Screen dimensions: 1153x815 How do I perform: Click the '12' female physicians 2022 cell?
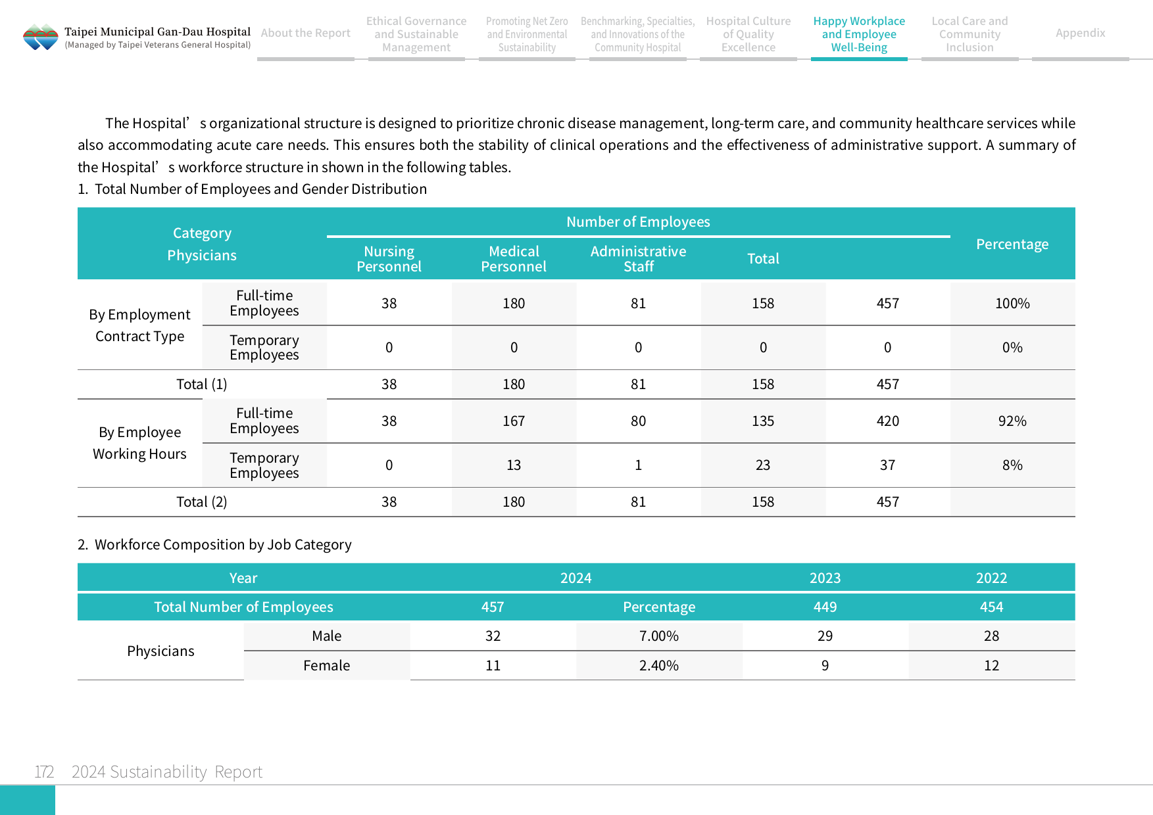pyautogui.click(x=992, y=665)
